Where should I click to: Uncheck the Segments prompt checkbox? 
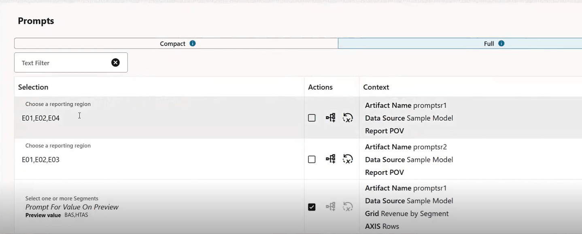312,207
